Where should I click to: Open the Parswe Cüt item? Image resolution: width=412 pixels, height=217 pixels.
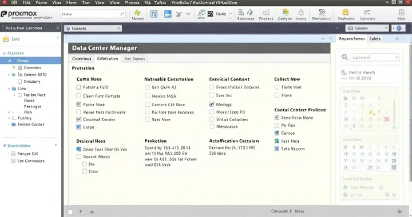pos(27,154)
